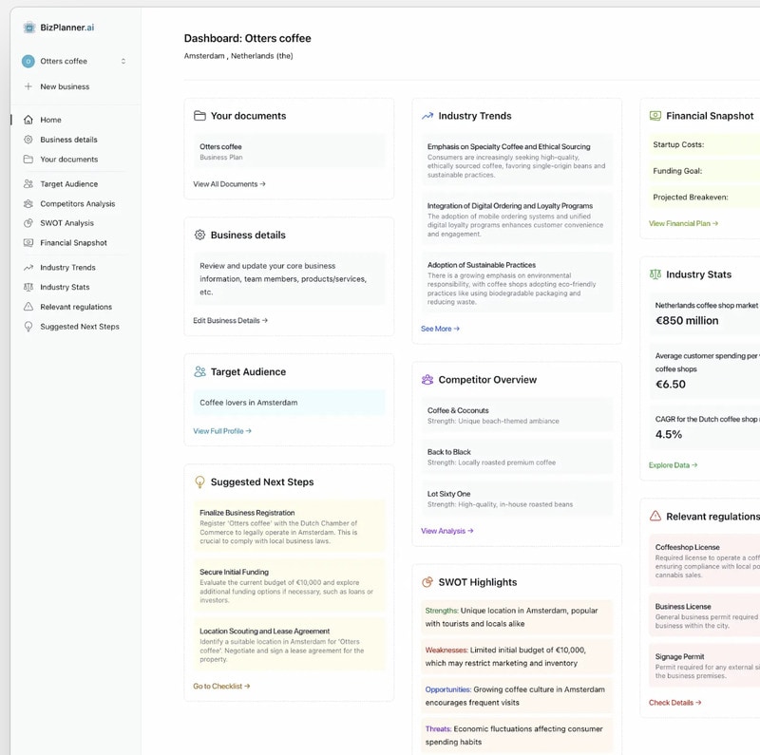Open the View Full Profile link

point(222,431)
